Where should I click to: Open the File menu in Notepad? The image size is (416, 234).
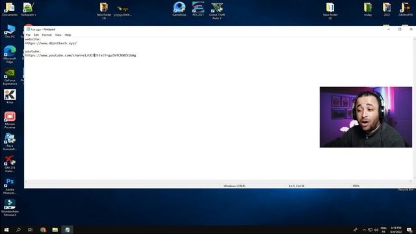pyautogui.click(x=28, y=34)
